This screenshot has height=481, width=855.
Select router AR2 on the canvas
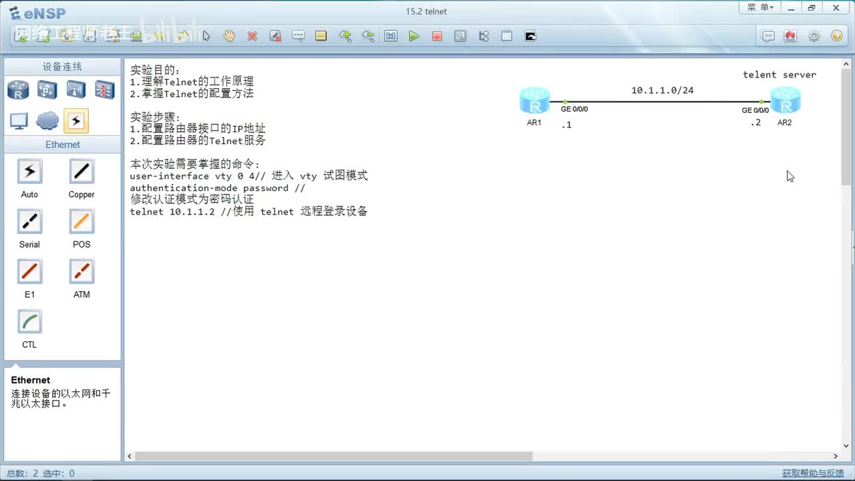pos(785,102)
